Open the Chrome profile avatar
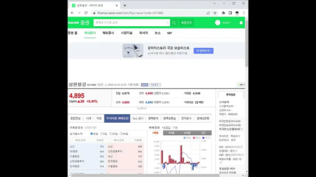Image resolution: width=316 pixels, height=177 pixels. click(x=237, y=13)
